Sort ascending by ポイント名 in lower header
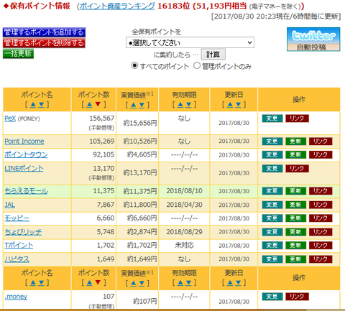 tap(33, 283)
